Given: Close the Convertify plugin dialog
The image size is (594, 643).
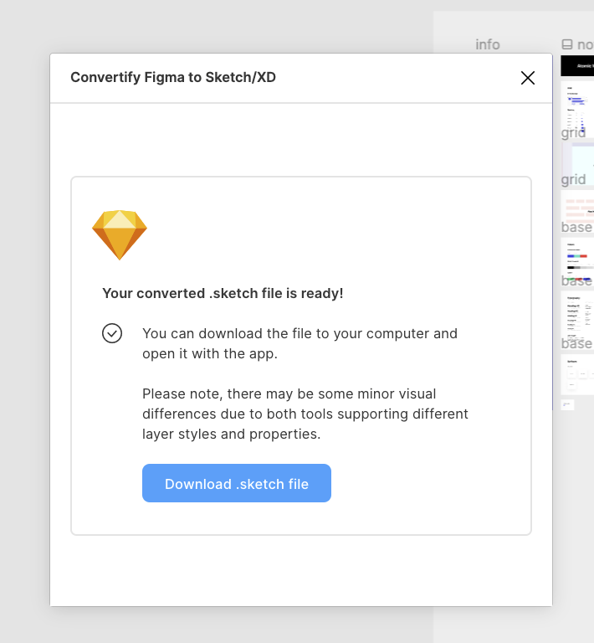Looking at the screenshot, I should coord(528,78).
